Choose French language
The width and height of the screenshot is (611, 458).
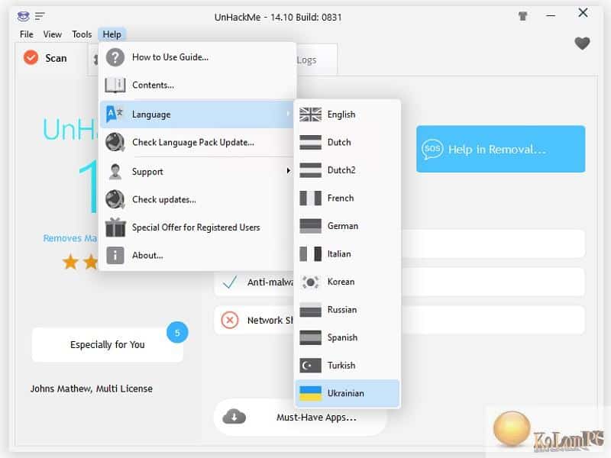(348, 198)
